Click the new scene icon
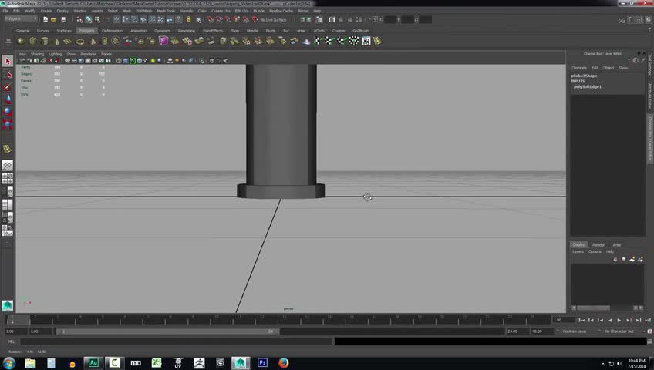The height and width of the screenshot is (370, 654). pyautogui.click(x=46, y=19)
